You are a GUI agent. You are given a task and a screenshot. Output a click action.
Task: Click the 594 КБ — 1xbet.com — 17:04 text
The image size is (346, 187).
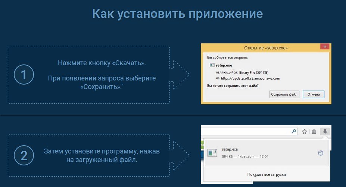[x=245, y=156]
